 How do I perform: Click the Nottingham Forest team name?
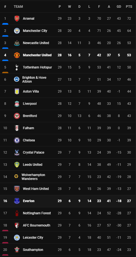point(37,213)
